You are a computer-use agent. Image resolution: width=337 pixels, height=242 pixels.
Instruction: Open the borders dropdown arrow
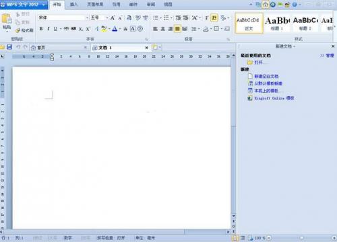coord(222,29)
